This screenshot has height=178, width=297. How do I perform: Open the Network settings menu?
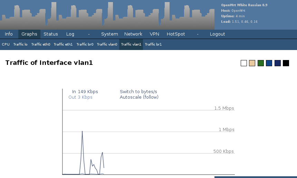coord(133,34)
